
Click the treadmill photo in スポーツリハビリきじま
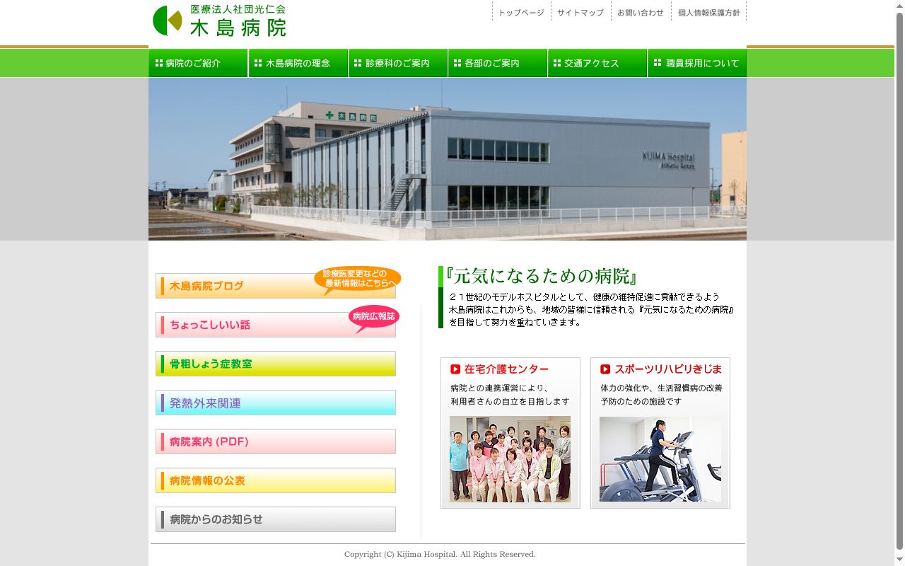[x=660, y=459]
